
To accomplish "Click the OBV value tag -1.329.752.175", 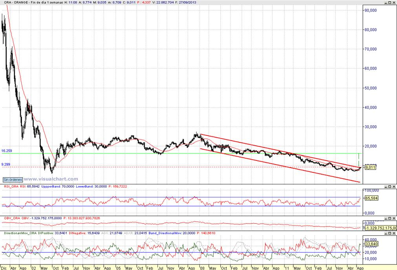I will [x=381, y=228].
